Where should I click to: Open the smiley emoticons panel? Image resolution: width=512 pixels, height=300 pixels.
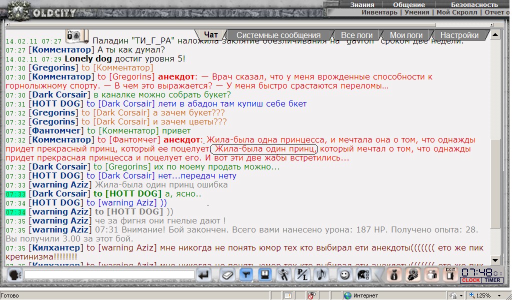coord(344,275)
